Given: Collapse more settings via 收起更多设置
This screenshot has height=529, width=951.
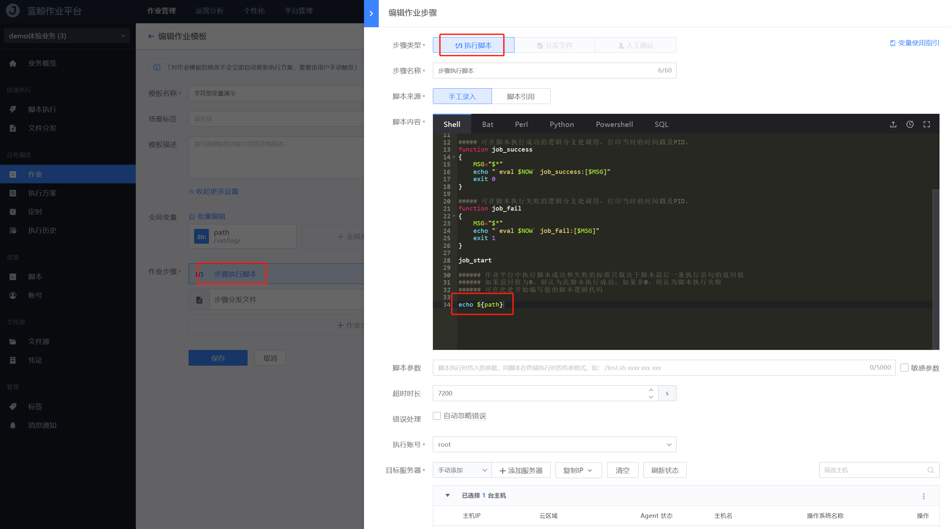Looking at the screenshot, I should [214, 192].
